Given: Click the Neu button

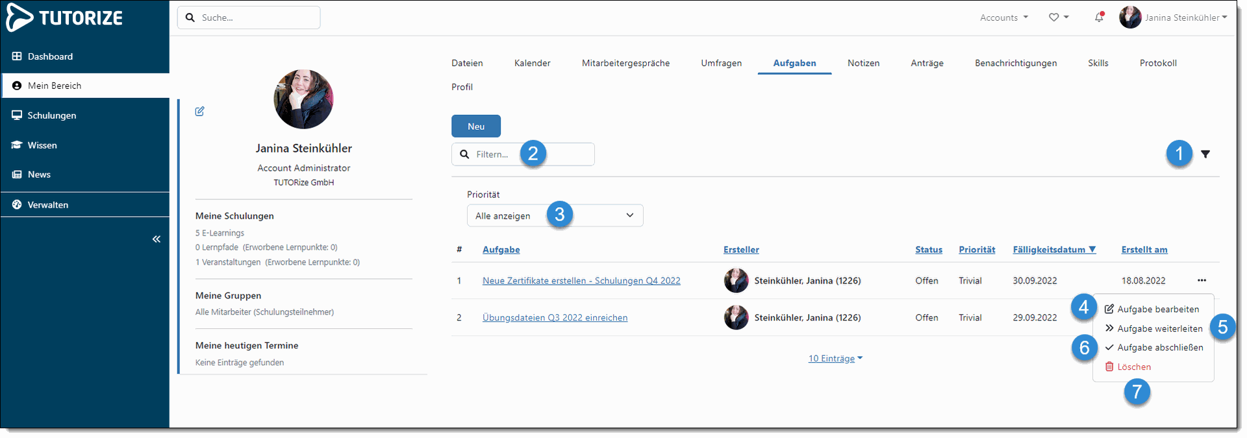Looking at the screenshot, I should (x=476, y=126).
